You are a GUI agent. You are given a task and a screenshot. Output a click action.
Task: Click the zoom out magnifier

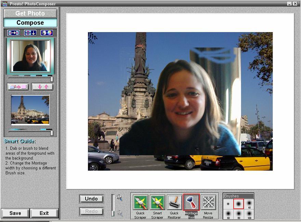[120, 213]
